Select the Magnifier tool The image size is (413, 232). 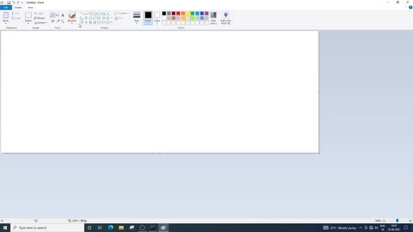63,21
